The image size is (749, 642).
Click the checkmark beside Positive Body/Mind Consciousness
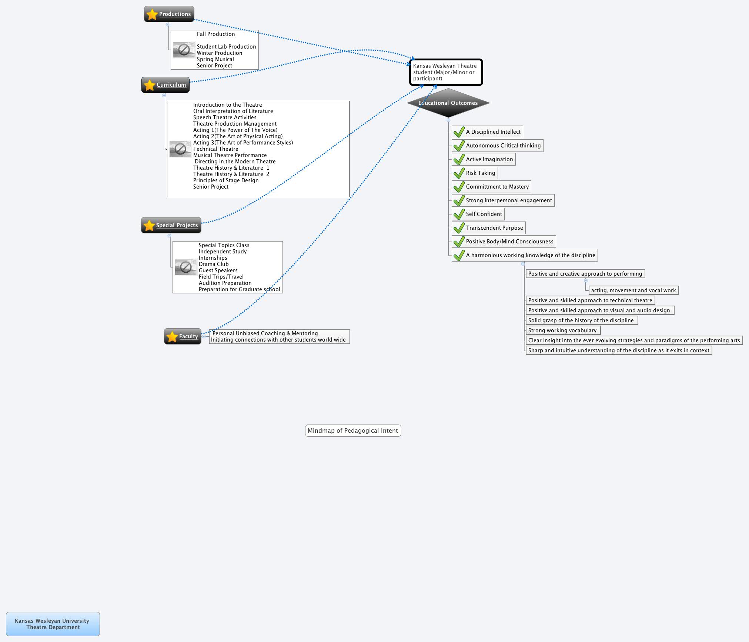[459, 242]
